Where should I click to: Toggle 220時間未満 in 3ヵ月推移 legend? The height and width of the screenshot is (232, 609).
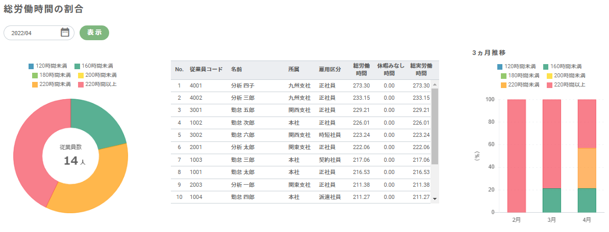(x=520, y=85)
